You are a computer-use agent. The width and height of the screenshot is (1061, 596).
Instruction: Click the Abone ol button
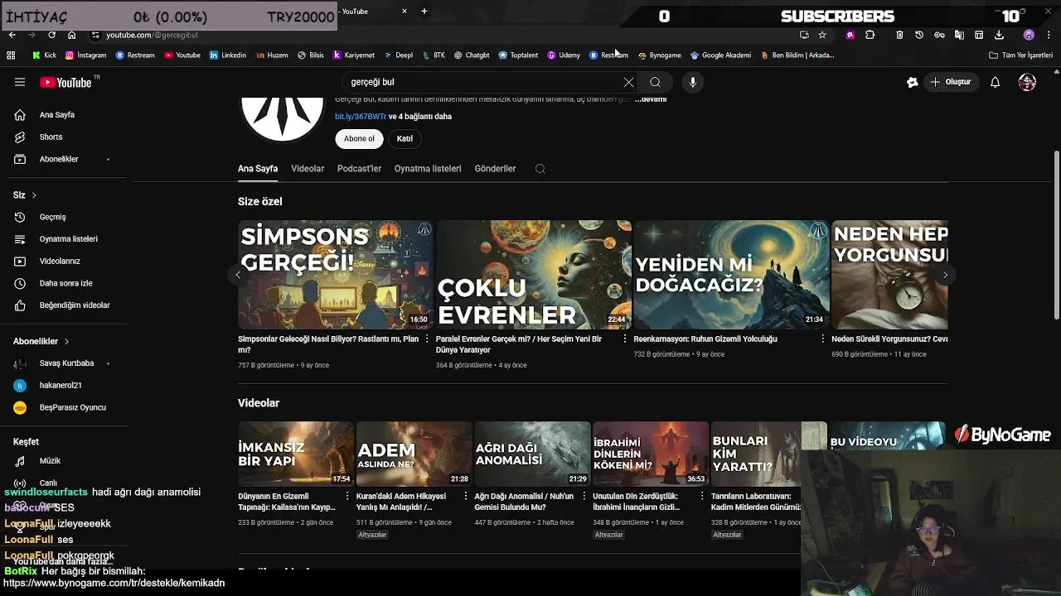359,139
